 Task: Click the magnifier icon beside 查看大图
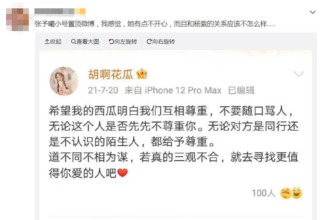point(73,42)
